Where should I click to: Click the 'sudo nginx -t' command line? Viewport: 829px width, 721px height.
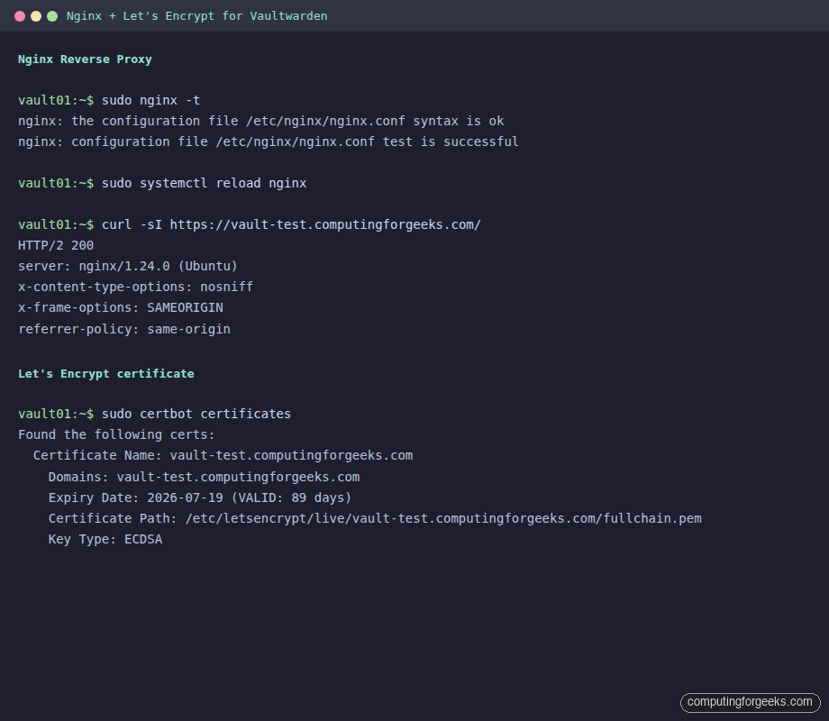(109, 101)
